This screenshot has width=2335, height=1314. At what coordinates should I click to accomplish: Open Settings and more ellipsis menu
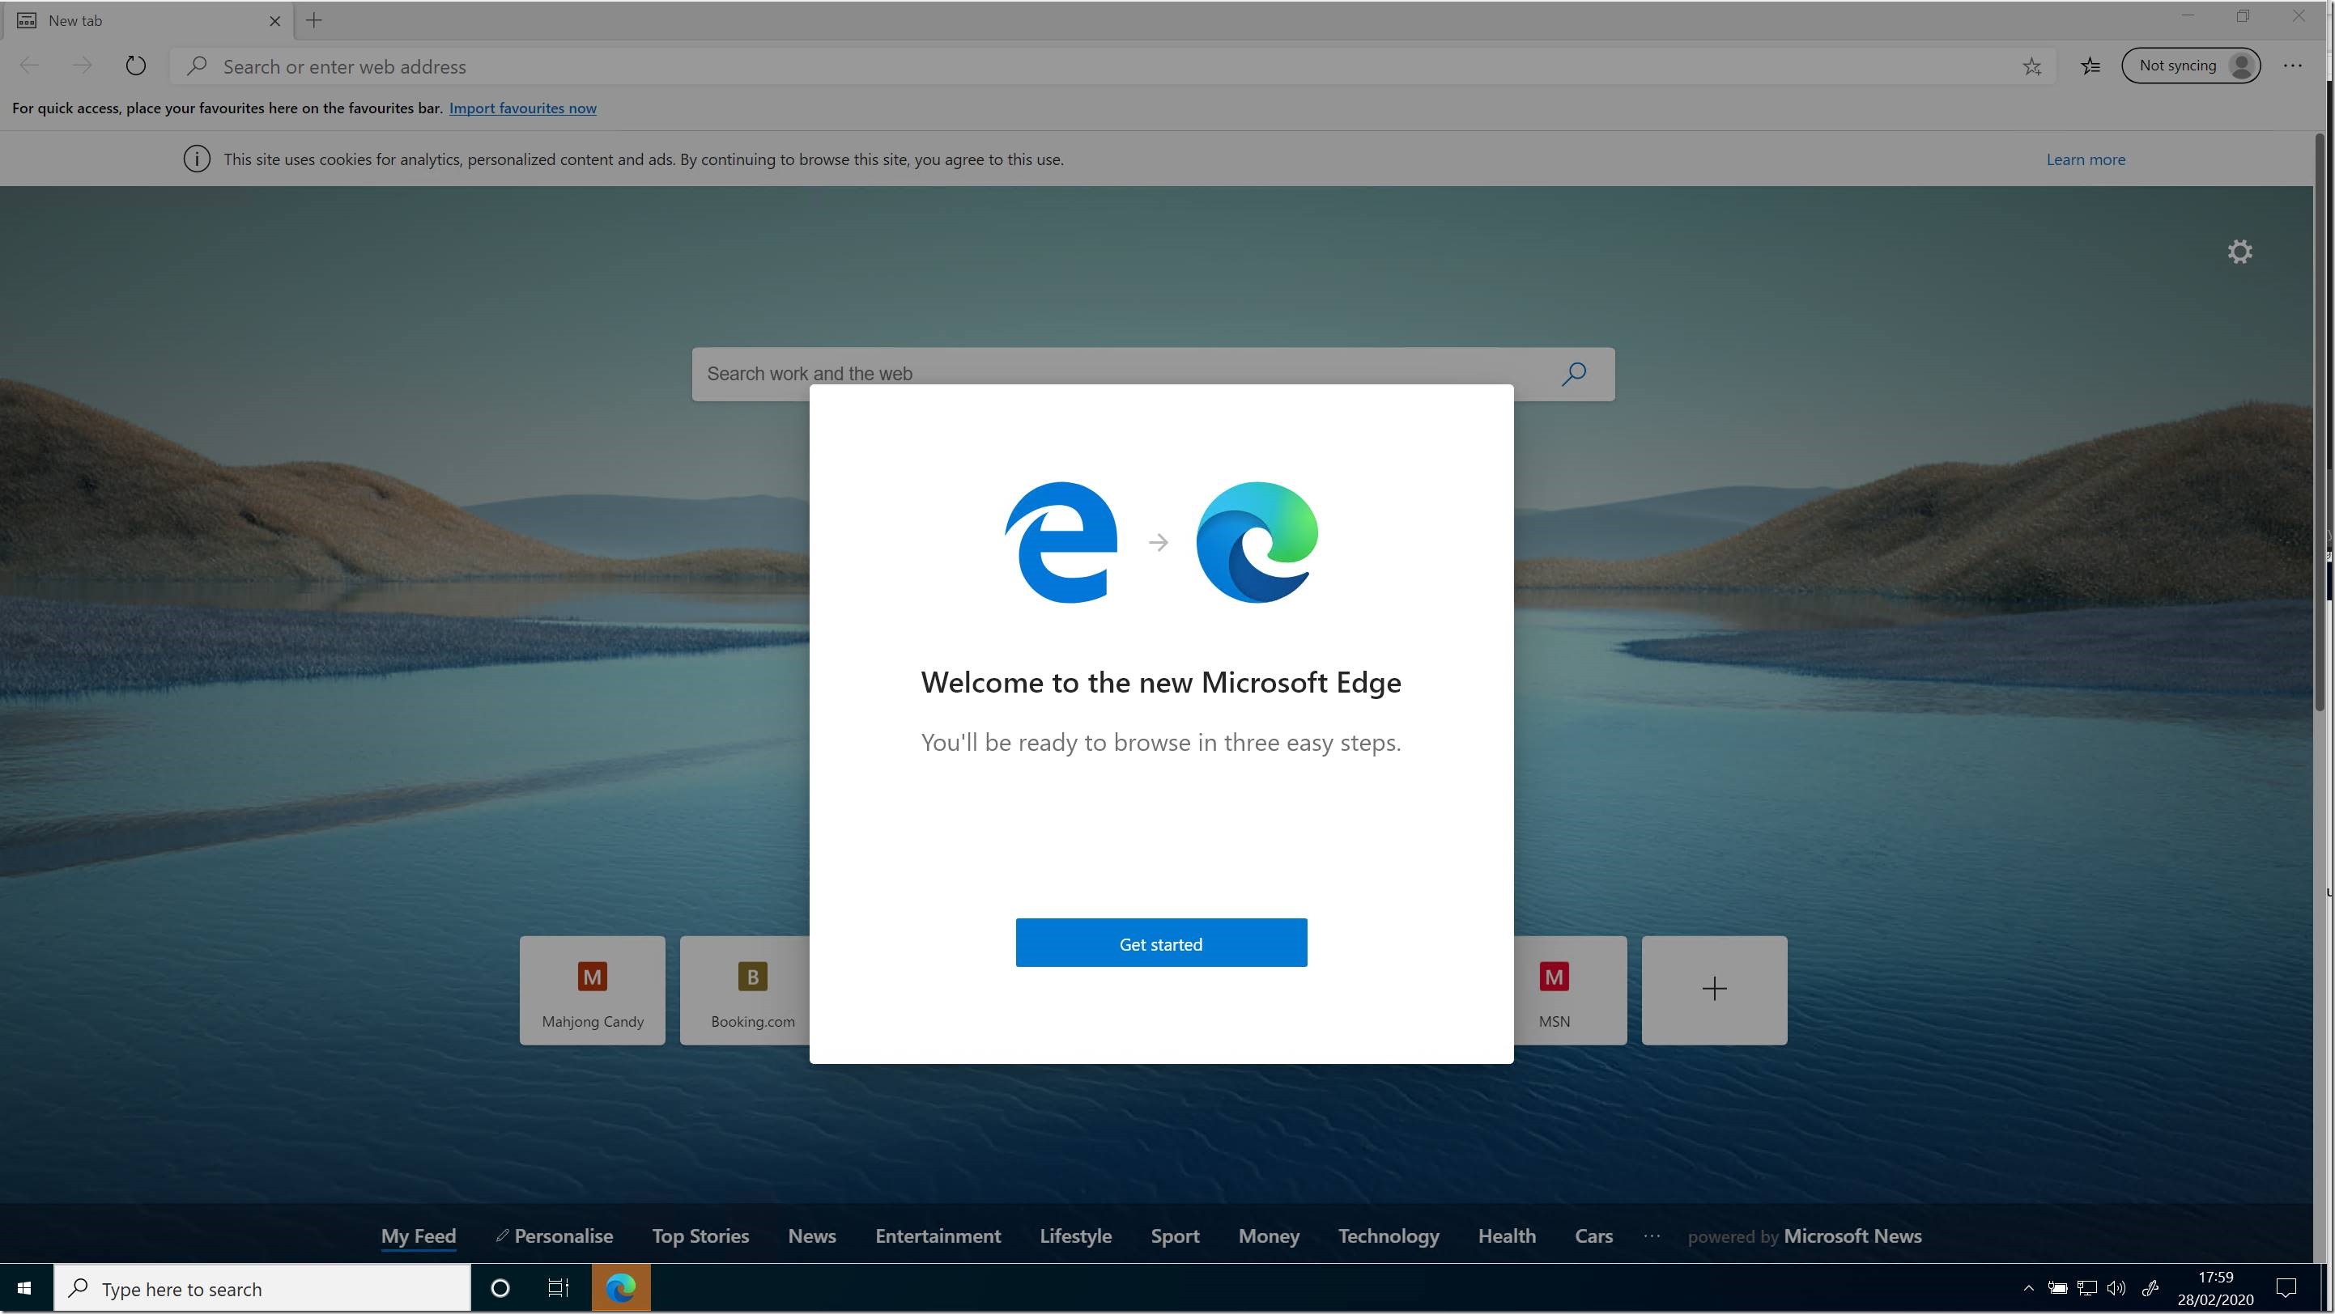pos(2291,66)
